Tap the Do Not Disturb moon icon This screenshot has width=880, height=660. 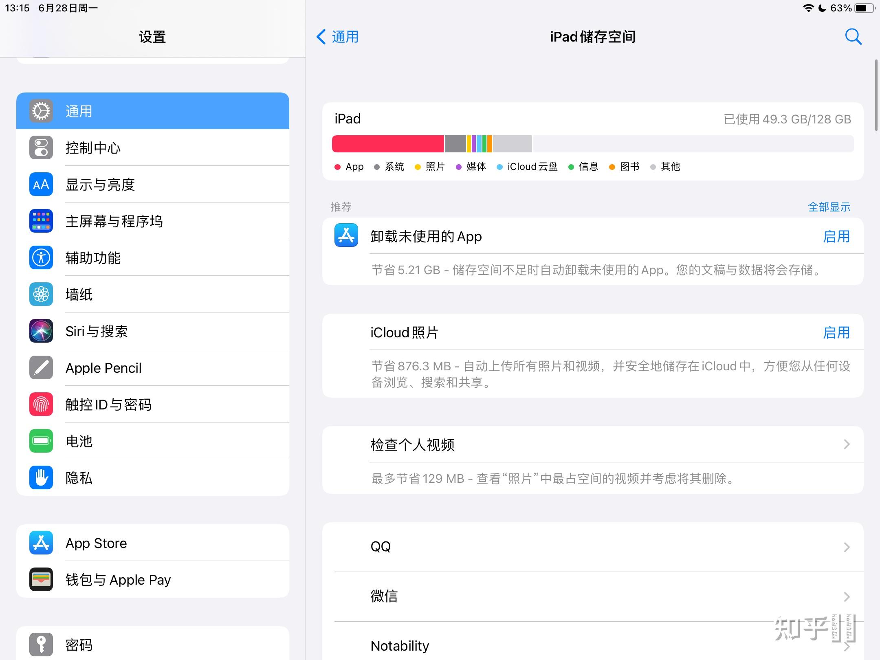822,8
